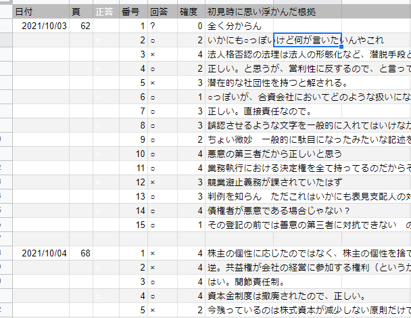Select the cell starting 法人格否認の法理は

point(239,54)
